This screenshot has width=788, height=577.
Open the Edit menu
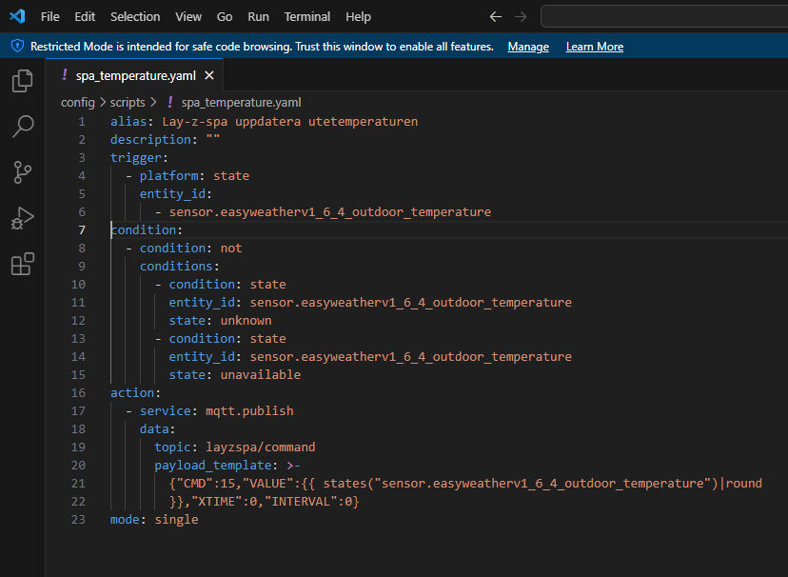tap(85, 16)
